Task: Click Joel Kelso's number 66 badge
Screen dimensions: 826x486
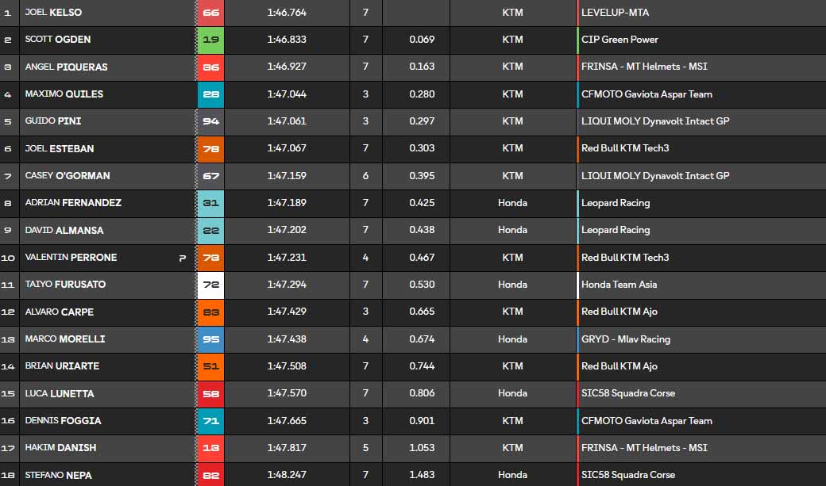Action: [x=210, y=13]
